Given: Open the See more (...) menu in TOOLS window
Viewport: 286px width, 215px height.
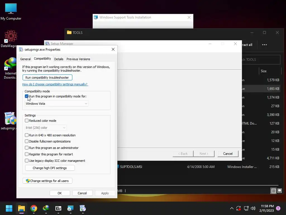Looking at the screenshot, I should [x=264, y=45].
